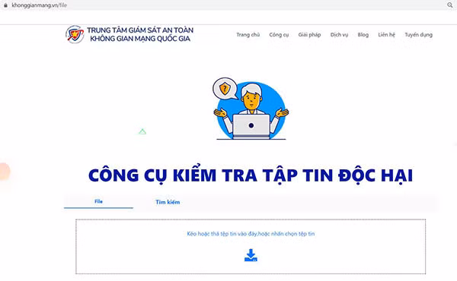Click the padlock icon in address bar

click(5, 5)
